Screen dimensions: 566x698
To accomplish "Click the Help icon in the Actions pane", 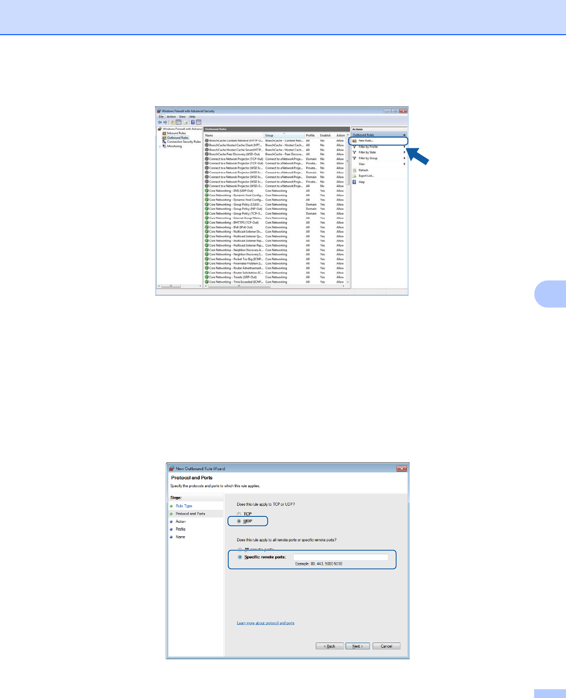I will tap(355, 182).
